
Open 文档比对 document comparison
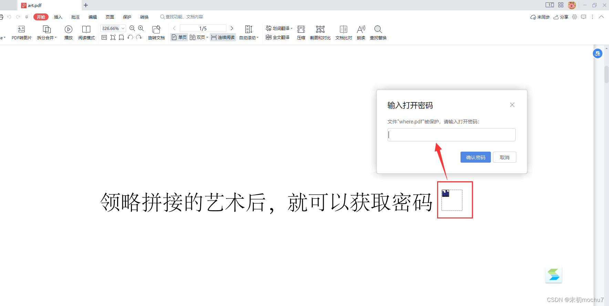(344, 33)
